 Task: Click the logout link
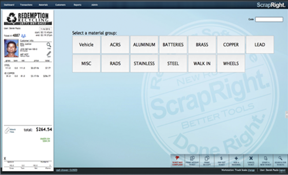click(282, 170)
